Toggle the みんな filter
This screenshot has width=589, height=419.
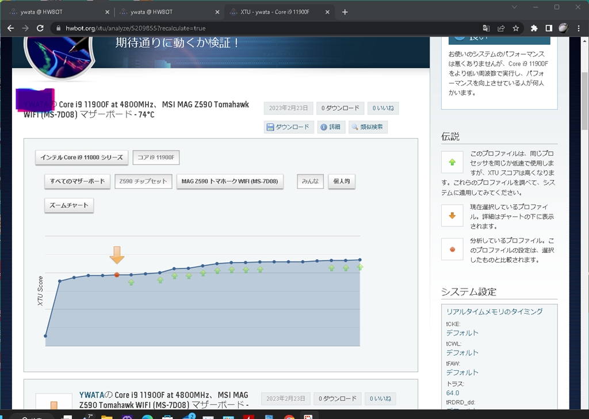(310, 182)
